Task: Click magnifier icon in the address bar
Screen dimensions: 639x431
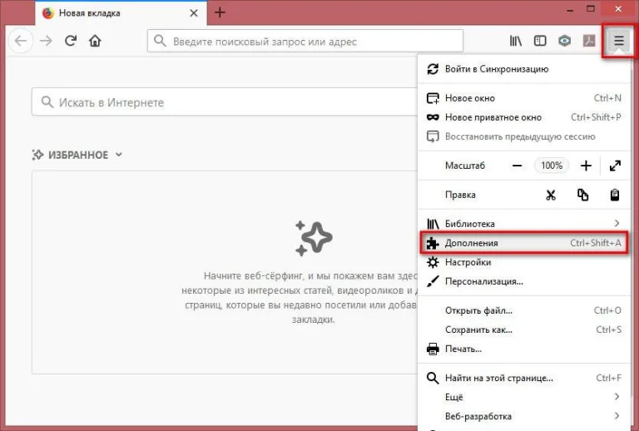Action: coord(160,41)
